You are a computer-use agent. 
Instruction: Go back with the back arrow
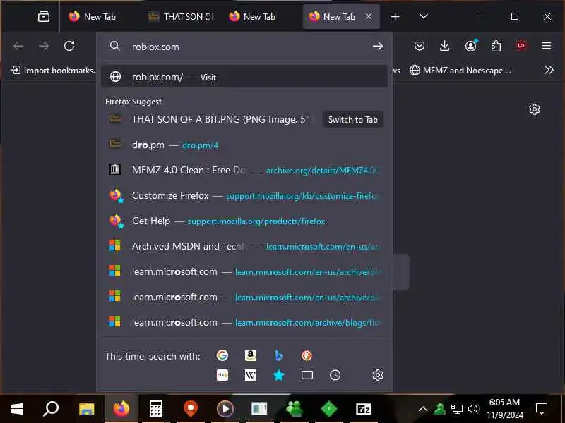pos(18,46)
